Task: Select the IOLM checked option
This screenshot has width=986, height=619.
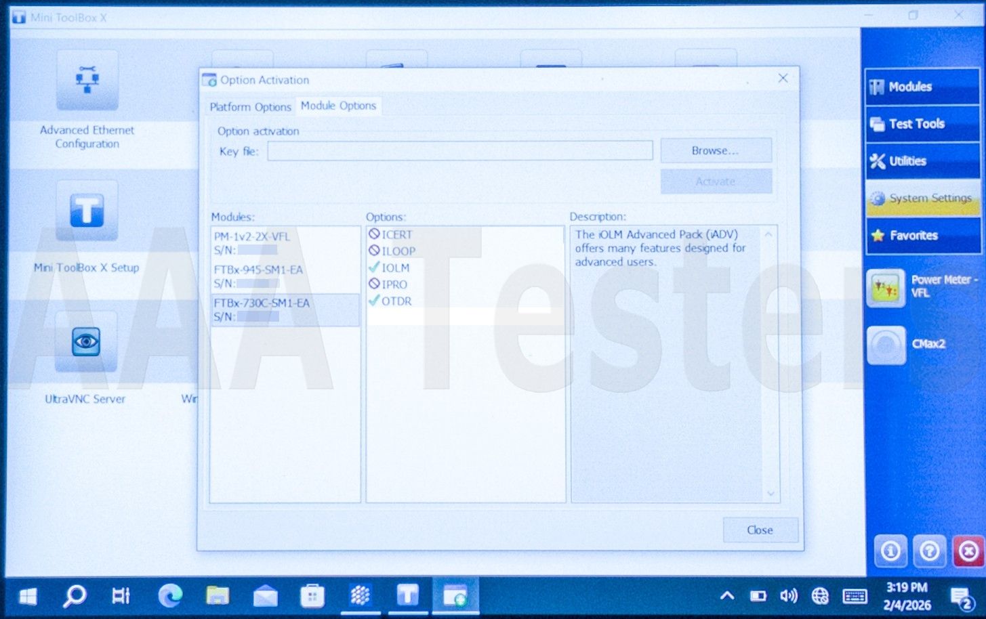Action: (x=395, y=268)
